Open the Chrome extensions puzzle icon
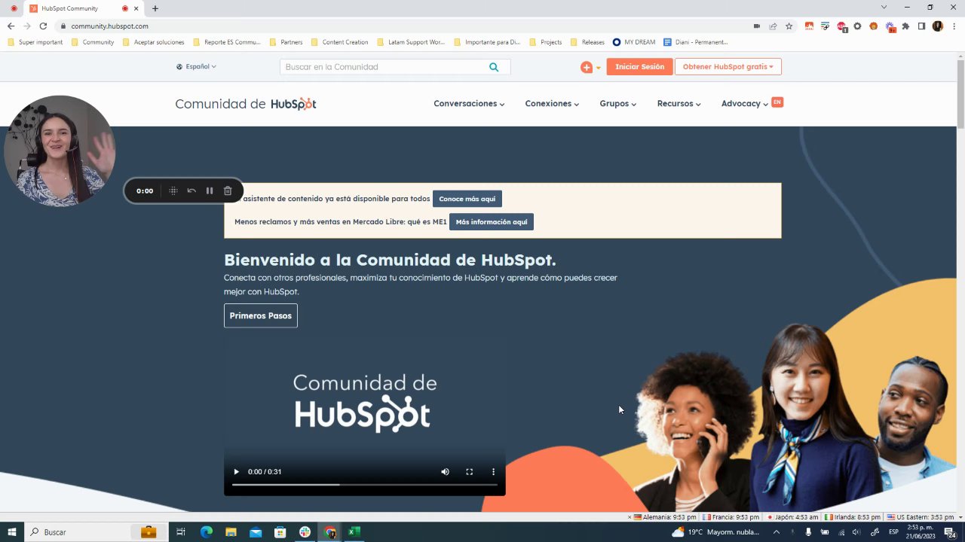 (905, 26)
